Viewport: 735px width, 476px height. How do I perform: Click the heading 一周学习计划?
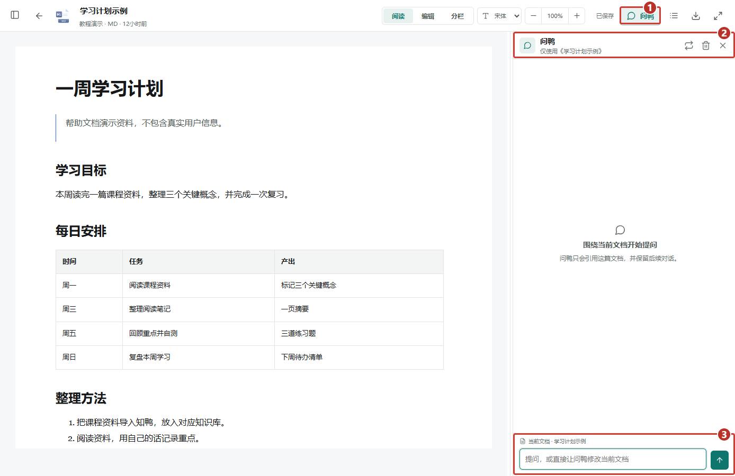(x=110, y=88)
